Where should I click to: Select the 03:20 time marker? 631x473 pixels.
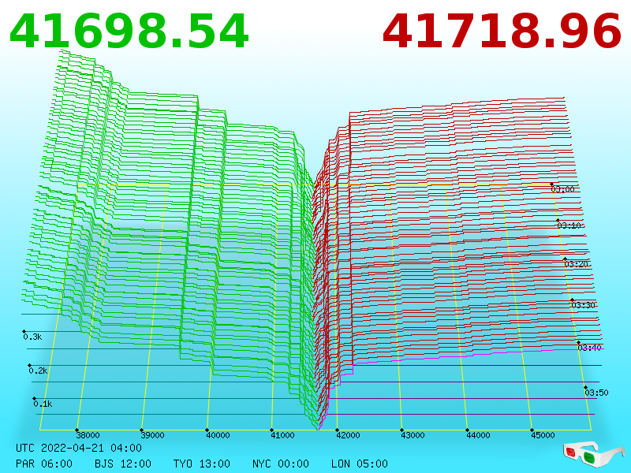tap(577, 264)
